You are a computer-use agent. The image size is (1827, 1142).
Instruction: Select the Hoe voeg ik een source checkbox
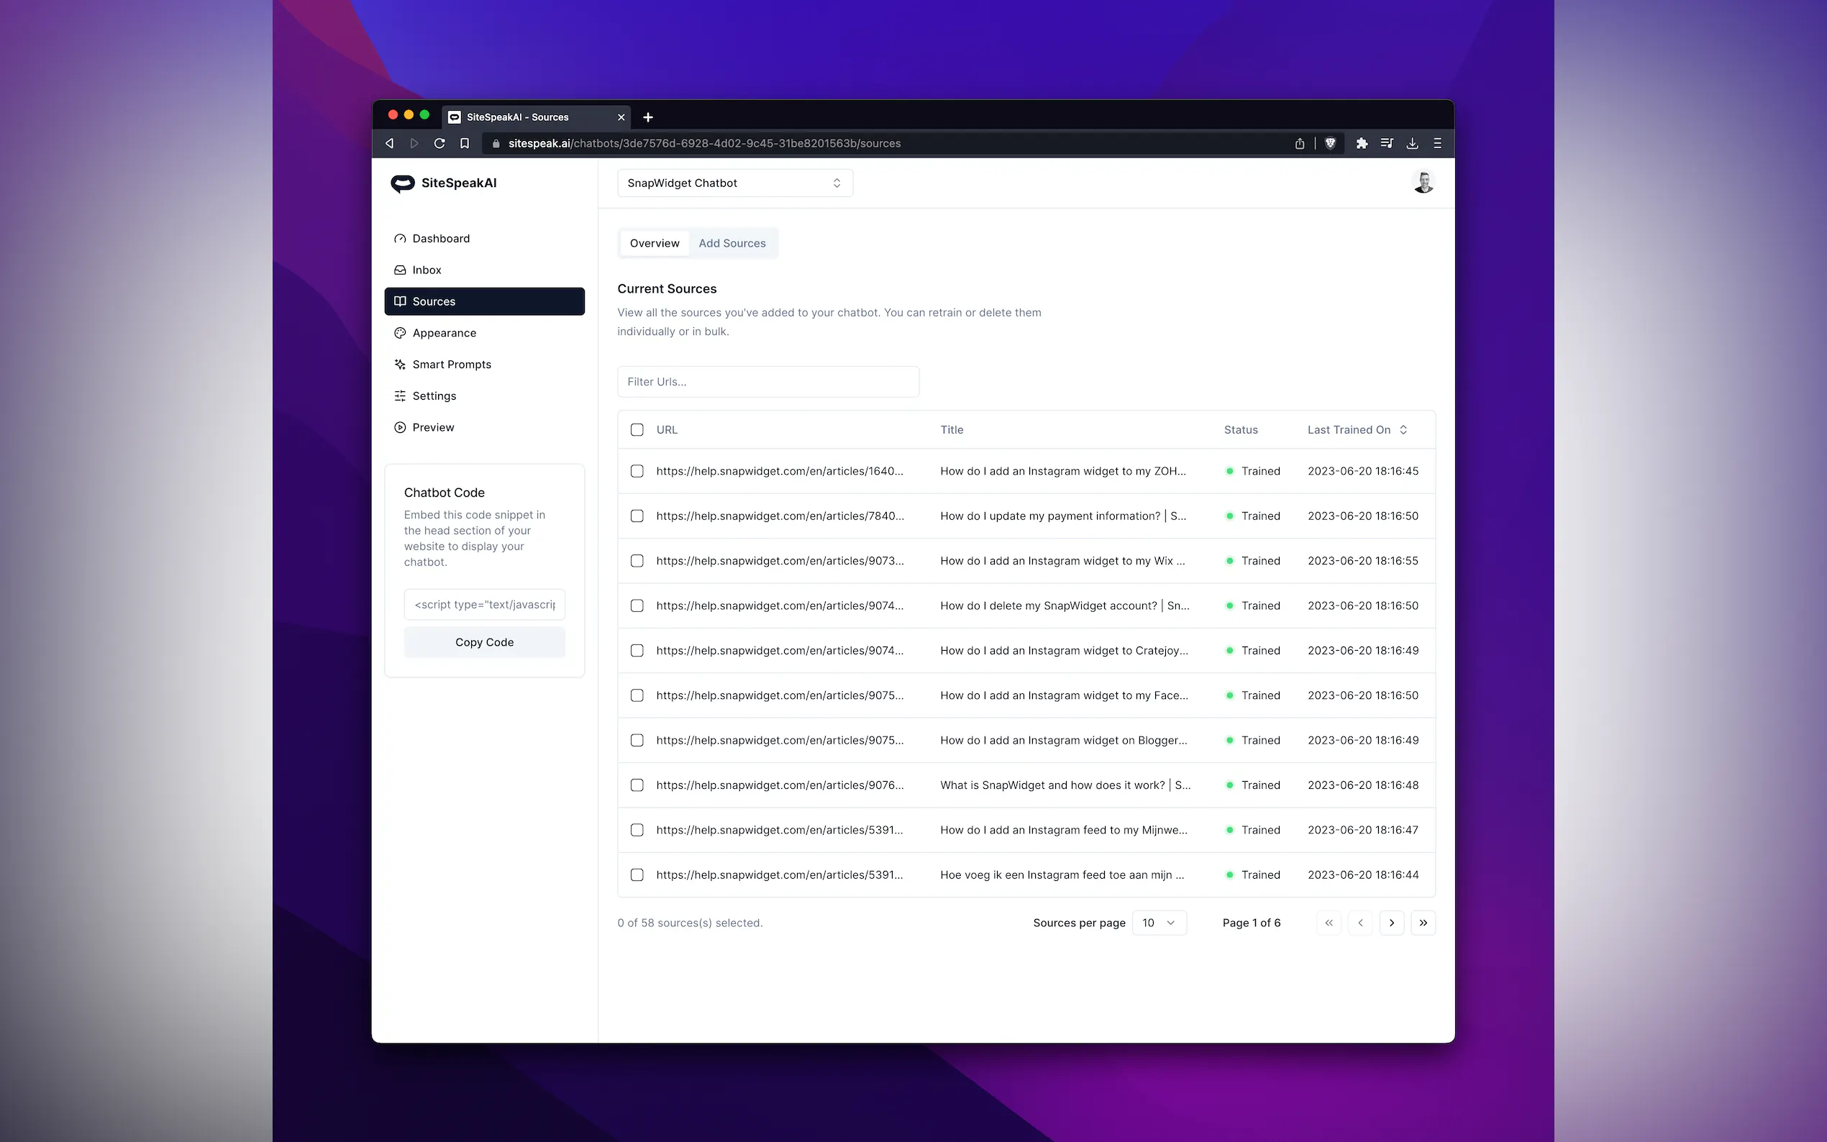637,874
